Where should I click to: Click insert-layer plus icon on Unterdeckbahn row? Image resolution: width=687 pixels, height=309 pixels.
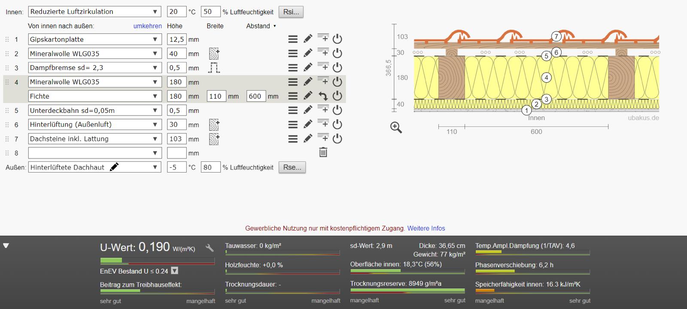pyautogui.click(x=323, y=110)
